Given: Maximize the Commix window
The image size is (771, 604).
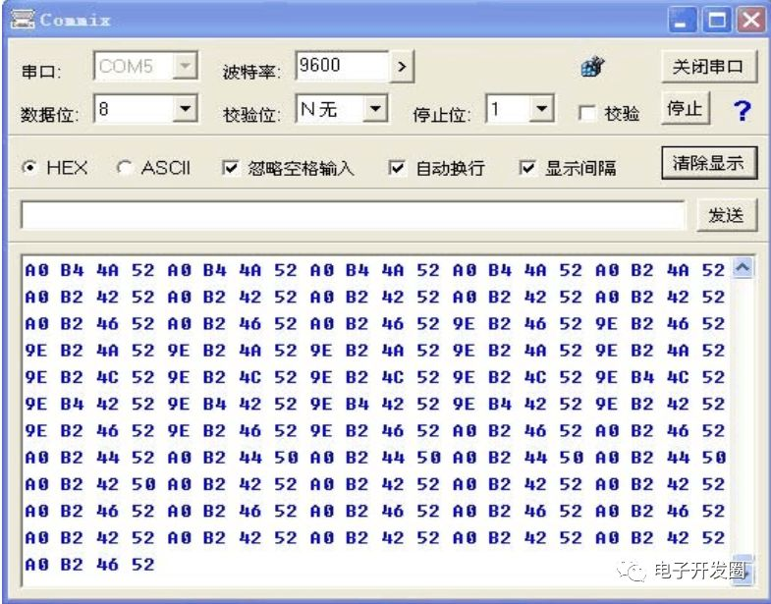Looking at the screenshot, I should pyautogui.click(x=716, y=21).
